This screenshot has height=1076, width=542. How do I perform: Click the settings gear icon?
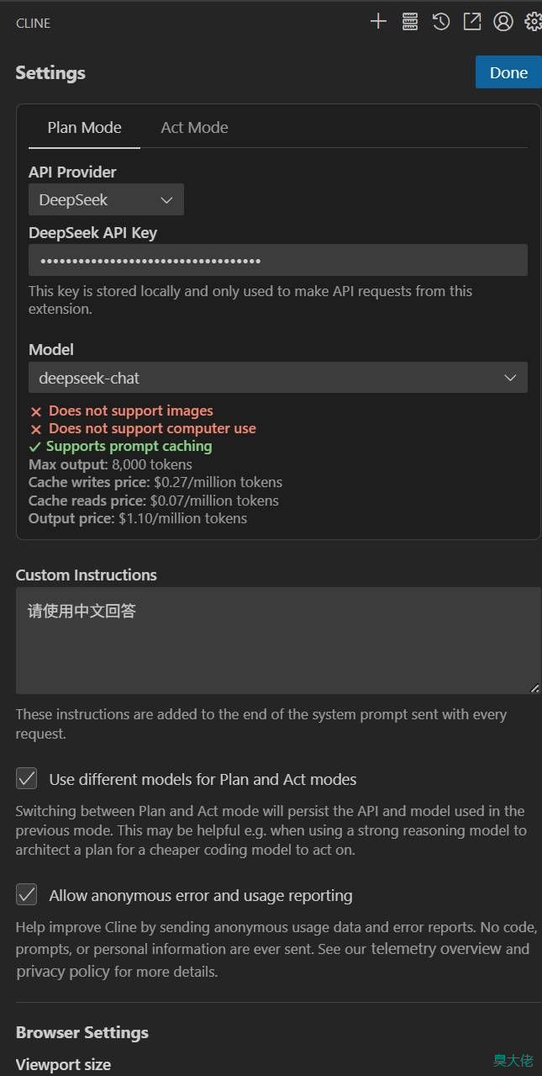click(533, 22)
